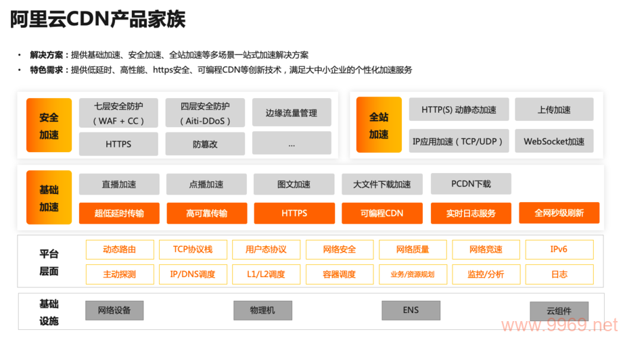Click the 用户态协议 outlined box
625x338 pixels.
click(266, 249)
